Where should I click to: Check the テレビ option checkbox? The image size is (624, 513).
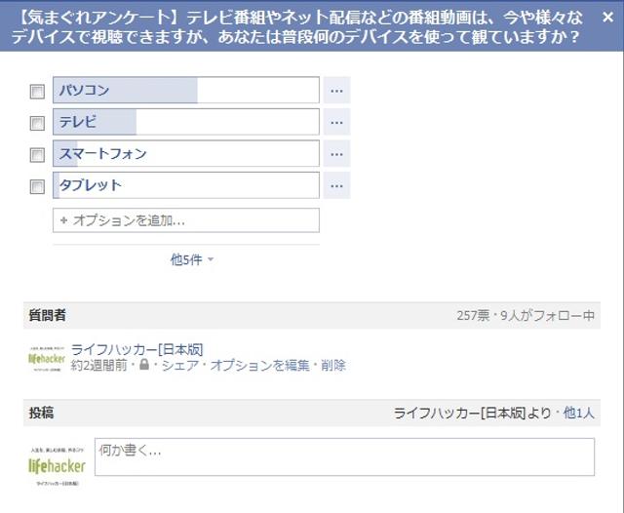pos(37,124)
